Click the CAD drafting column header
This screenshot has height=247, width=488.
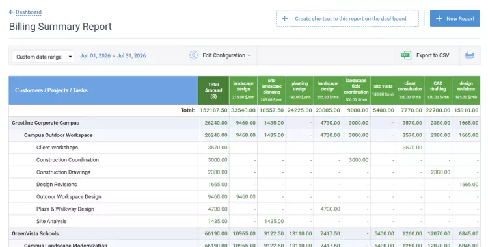[438, 90]
